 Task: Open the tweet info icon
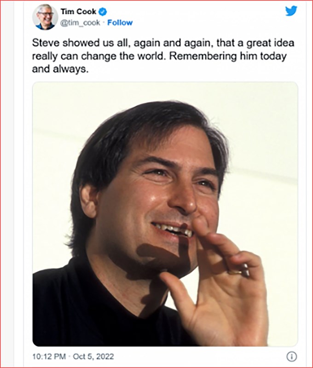pyautogui.click(x=291, y=356)
